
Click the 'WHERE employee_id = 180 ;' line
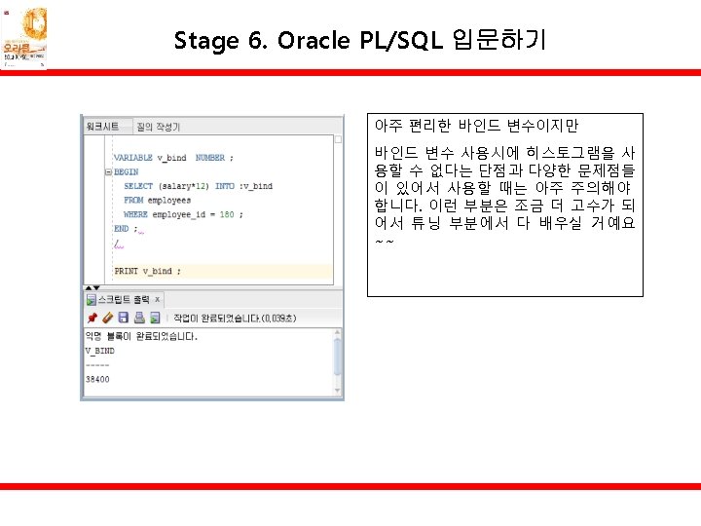point(183,214)
